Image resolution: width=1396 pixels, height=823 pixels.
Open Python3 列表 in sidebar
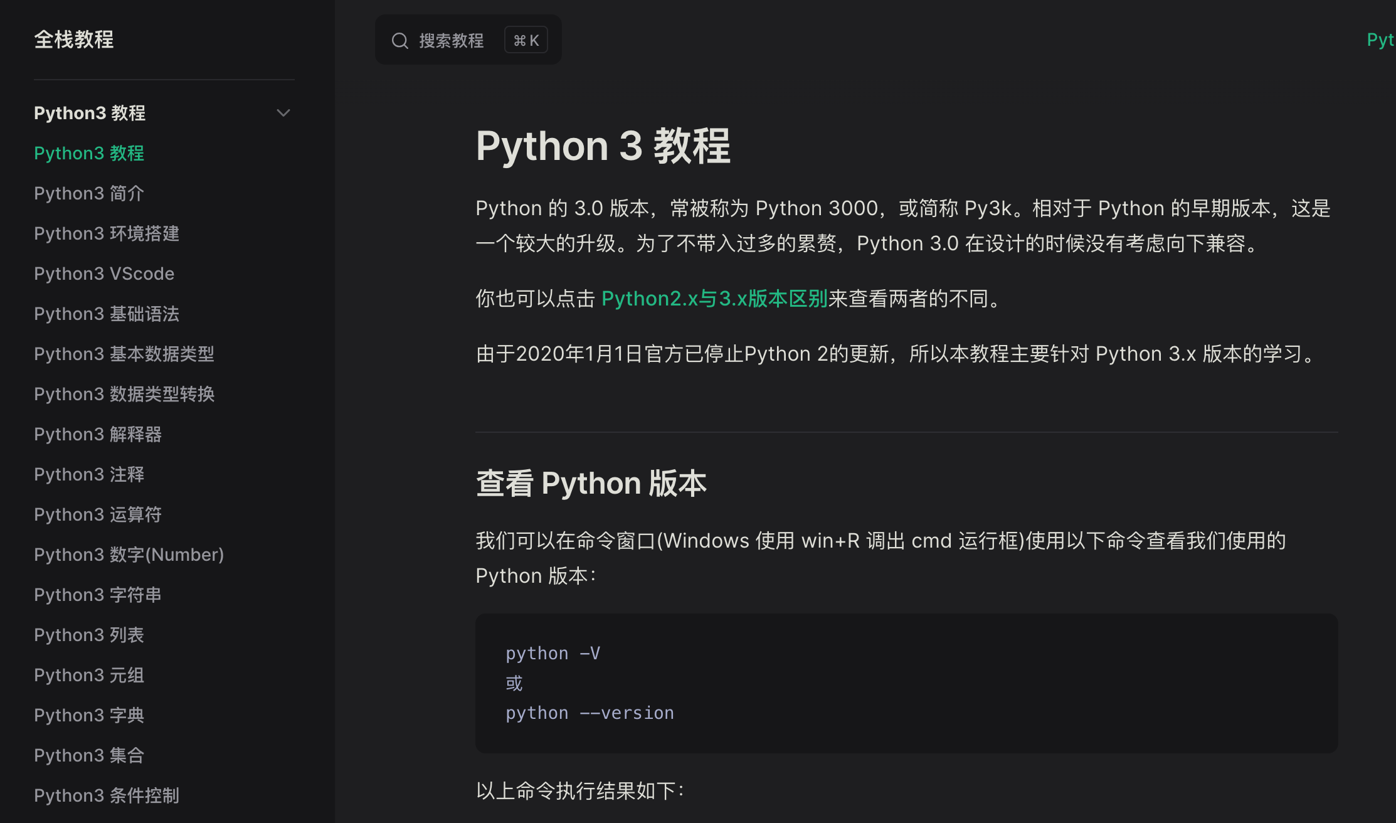89,635
